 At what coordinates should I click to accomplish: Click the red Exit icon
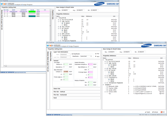[x=161, y=112]
